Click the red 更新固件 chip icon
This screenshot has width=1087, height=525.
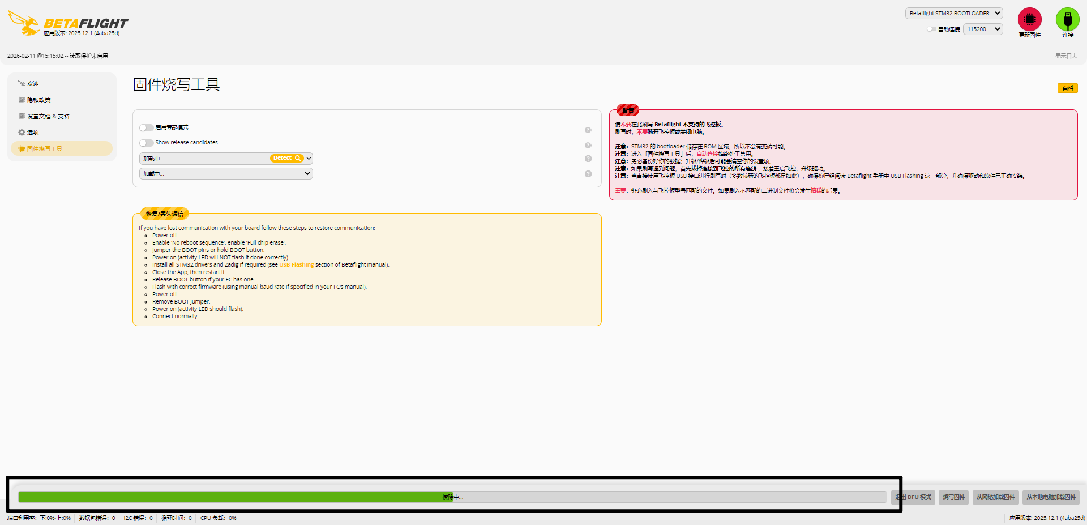1029,20
